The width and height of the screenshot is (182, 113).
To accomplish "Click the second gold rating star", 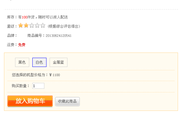I will [26, 25].
